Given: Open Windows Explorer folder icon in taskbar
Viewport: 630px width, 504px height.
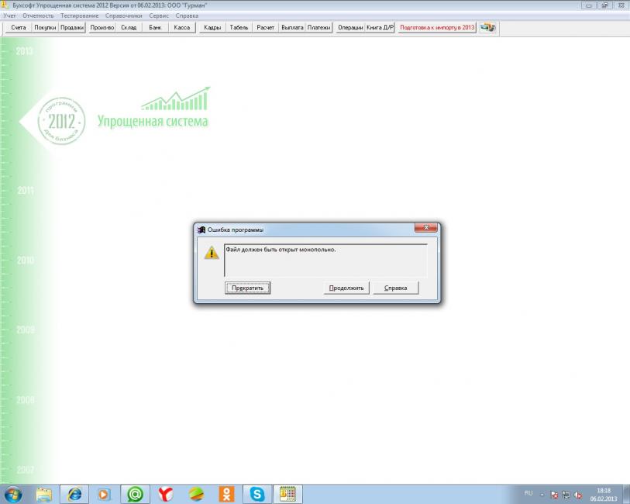Looking at the screenshot, I should [x=44, y=494].
